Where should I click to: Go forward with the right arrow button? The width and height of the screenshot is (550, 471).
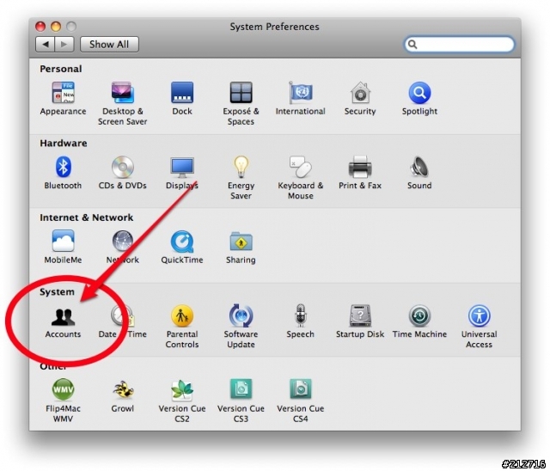tap(64, 44)
